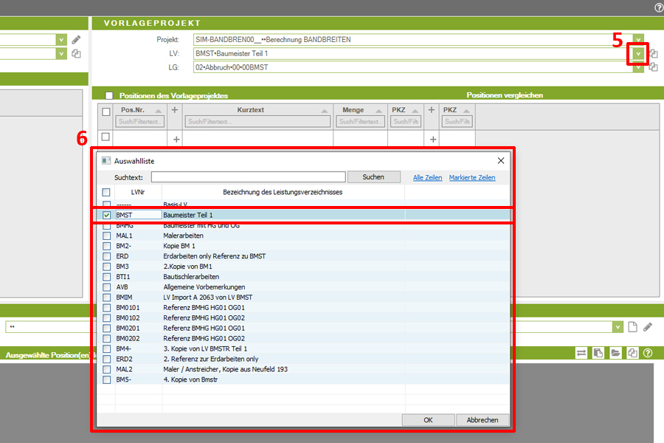Toggle the select-all checkbox in the Pos.Nr. header
The image size is (664, 443).
click(106, 111)
